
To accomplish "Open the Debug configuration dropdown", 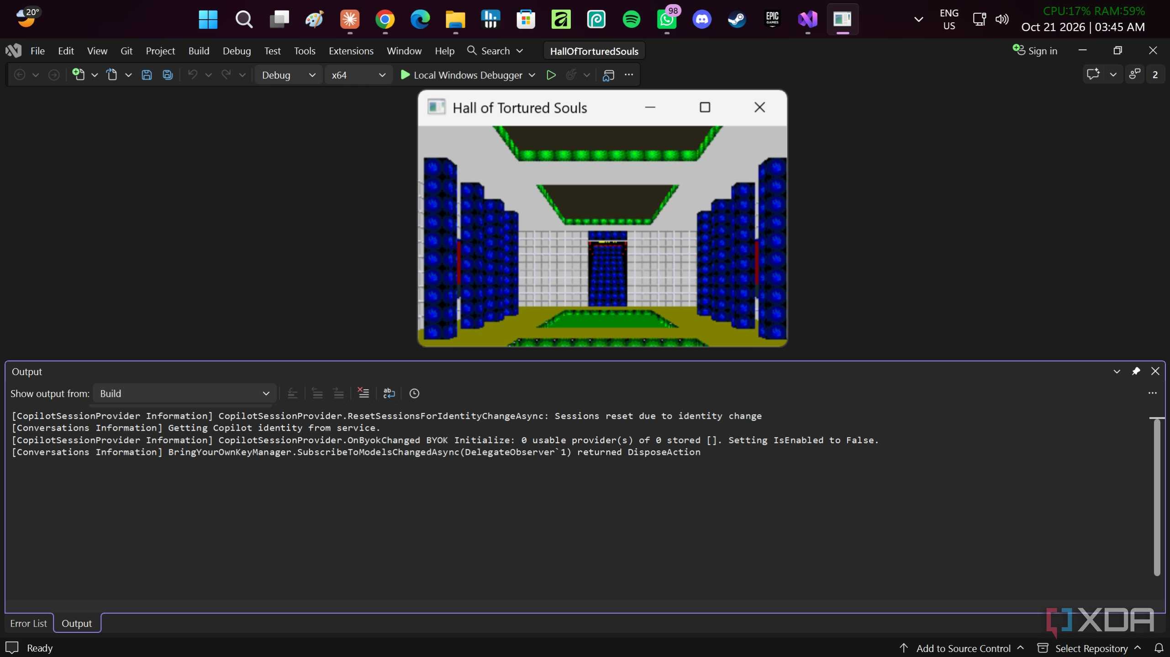I will click(288, 75).
